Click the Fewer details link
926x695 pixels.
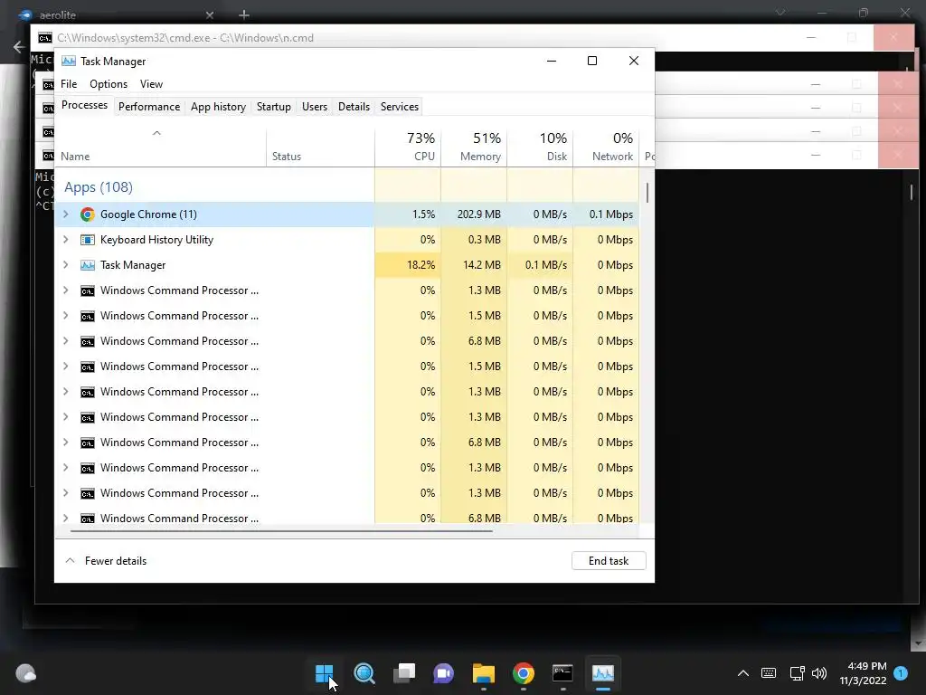(116, 561)
